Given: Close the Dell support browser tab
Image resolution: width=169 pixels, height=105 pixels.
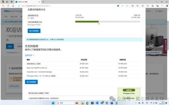Looking at the screenshot, I should point(39,2).
